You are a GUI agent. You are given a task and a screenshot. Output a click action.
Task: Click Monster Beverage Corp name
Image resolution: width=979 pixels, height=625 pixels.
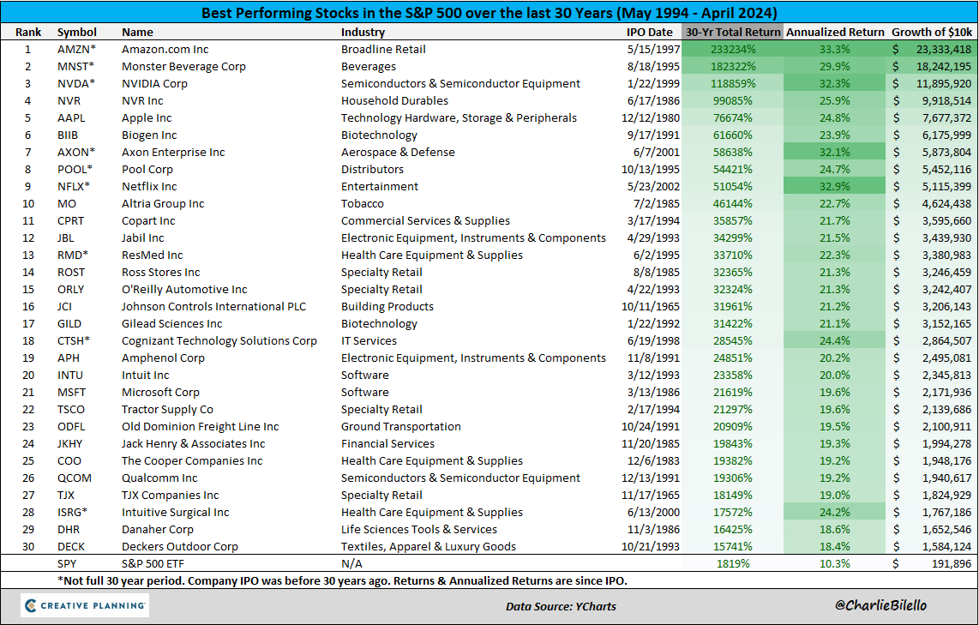(183, 66)
